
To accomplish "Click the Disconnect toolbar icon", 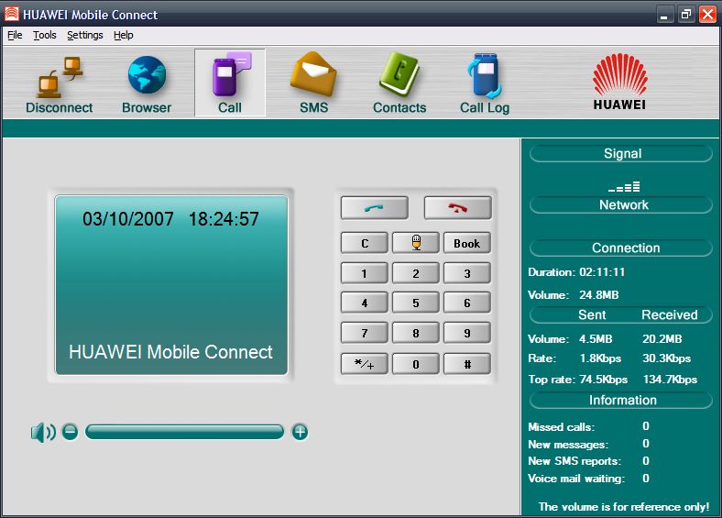I will click(x=59, y=84).
